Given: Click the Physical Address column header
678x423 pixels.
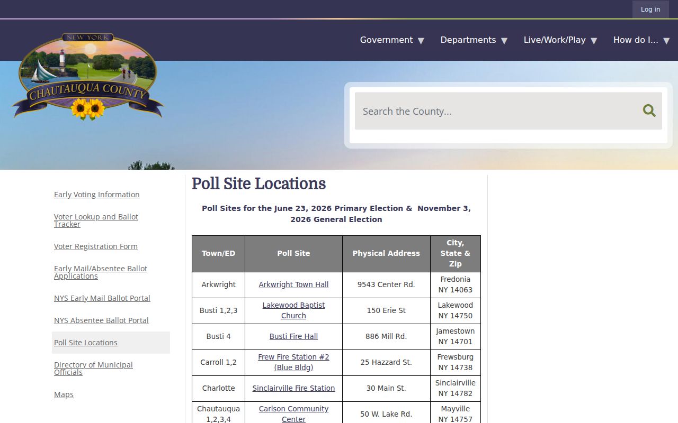Looking at the screenshot, I should tap(386, 253).
